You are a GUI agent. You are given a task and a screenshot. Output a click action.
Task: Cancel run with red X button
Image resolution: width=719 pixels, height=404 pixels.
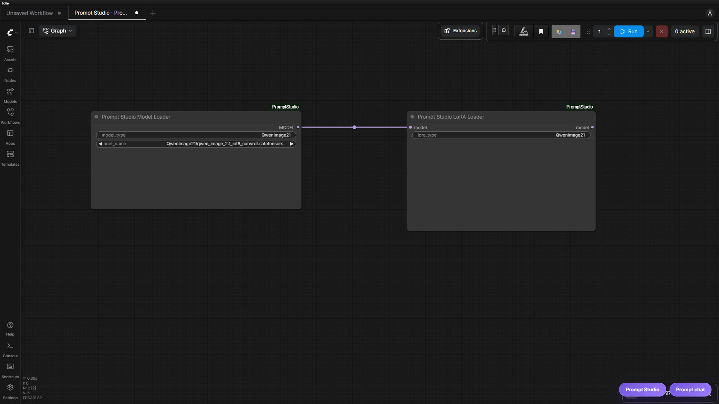coord(661,31)
